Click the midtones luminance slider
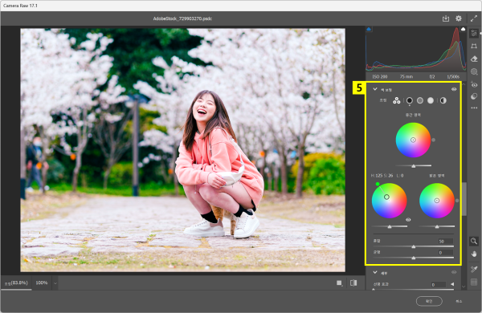 pyautogui.click(x=414, y=166)
